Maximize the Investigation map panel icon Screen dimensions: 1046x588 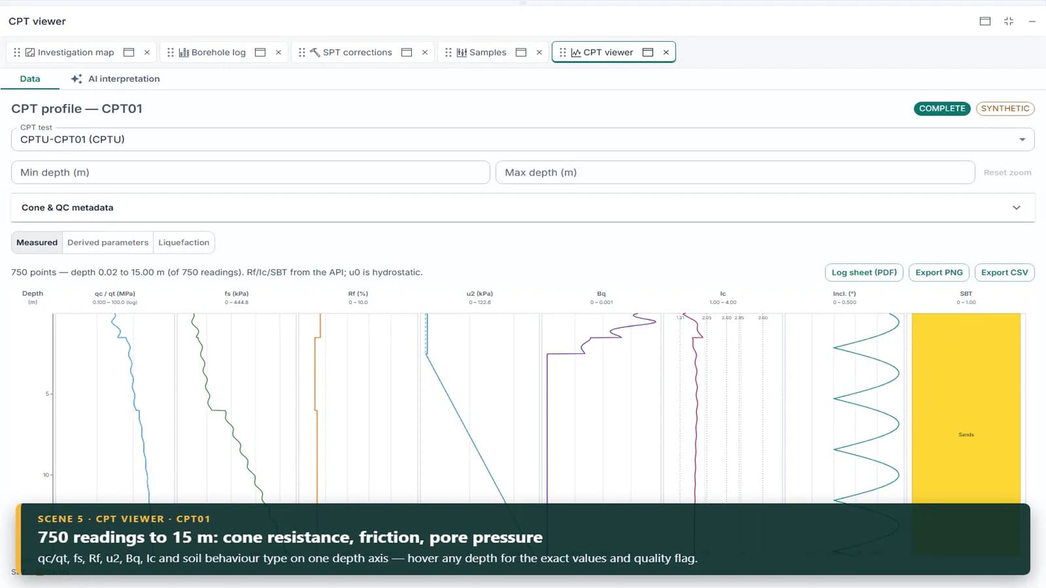129,52
